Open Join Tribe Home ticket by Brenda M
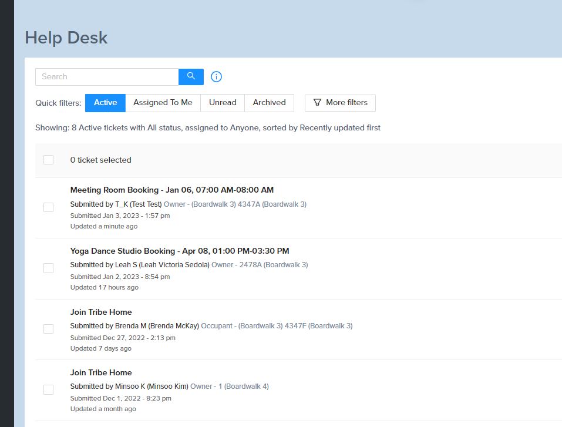Image resolution: width=562 pixels, height=427 pixels. click(x=101, y=312)
